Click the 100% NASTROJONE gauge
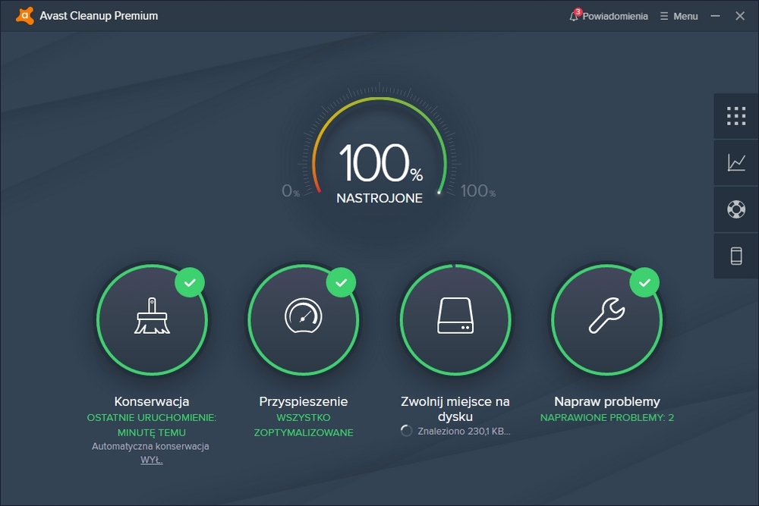The image size is (759, 506). [x=379, y=150]
